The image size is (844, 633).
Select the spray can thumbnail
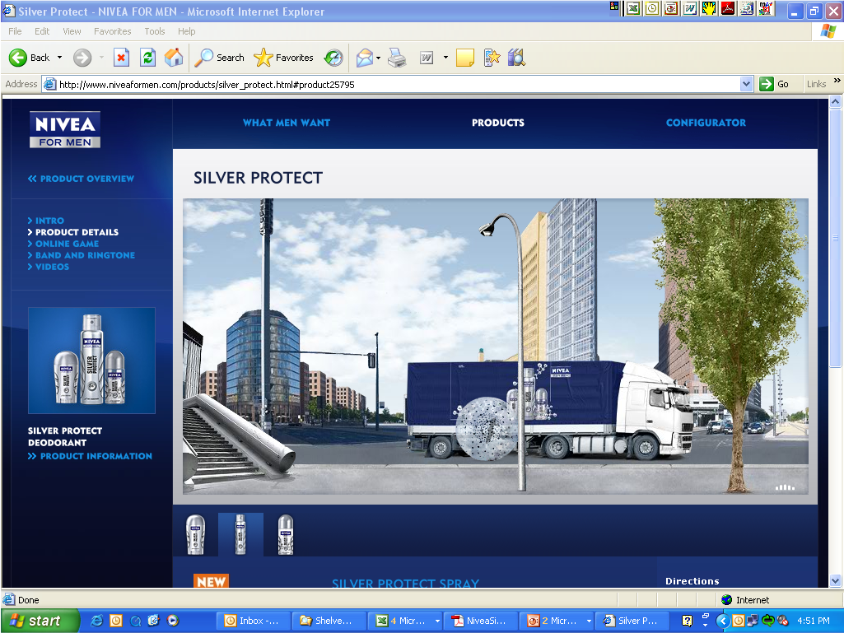(240, 534)
